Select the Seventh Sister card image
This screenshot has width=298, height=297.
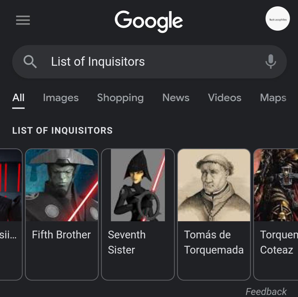pos(138,185)
